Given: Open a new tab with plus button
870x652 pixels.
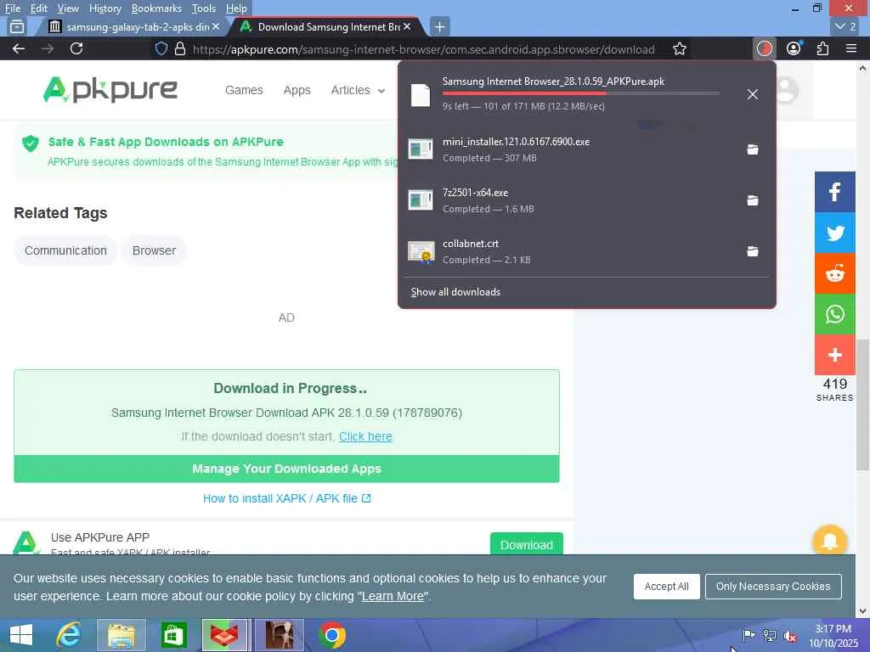Looking at the screenshot, I should [439, 26].
